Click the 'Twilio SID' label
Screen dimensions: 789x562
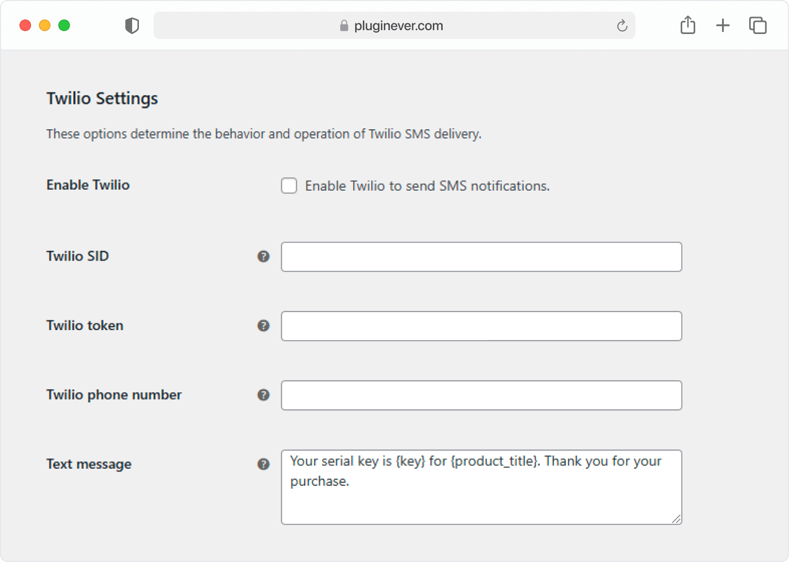point(78,256)
